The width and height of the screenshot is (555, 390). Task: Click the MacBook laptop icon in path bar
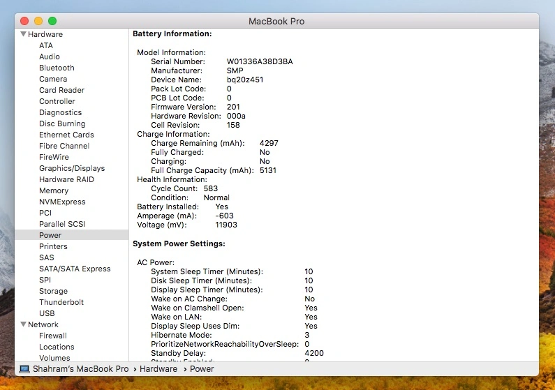[x=24, y=369]
